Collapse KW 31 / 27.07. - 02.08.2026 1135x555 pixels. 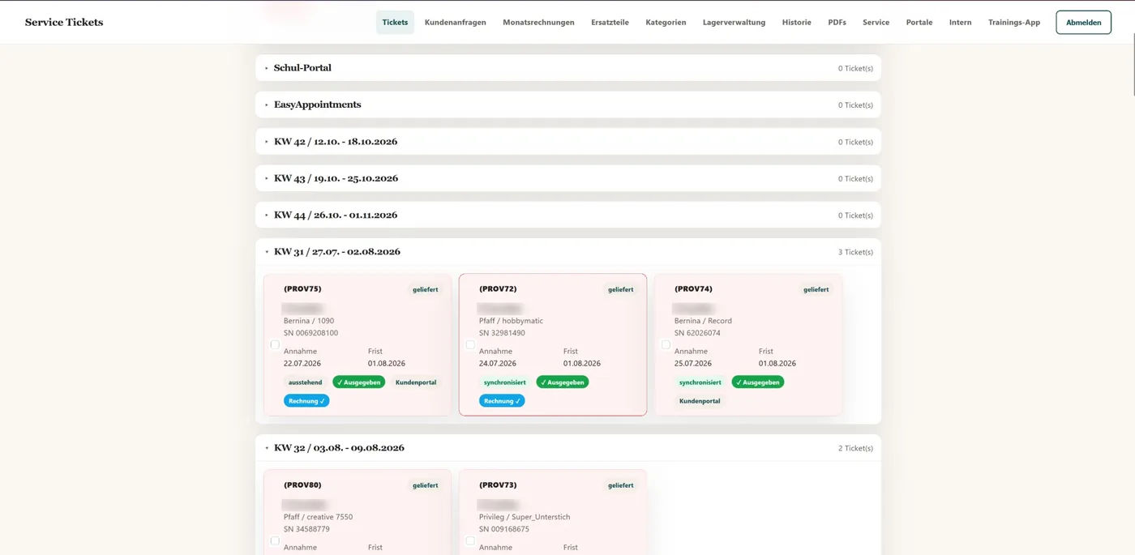tap(567, 252)
